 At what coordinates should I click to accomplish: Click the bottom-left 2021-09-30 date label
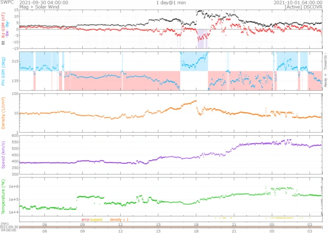9,227
